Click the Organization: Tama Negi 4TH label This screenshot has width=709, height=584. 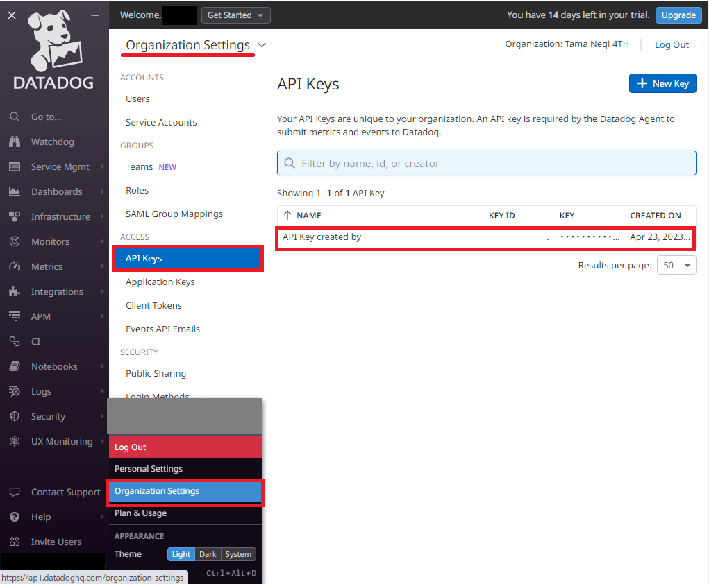tap(567, 44)
